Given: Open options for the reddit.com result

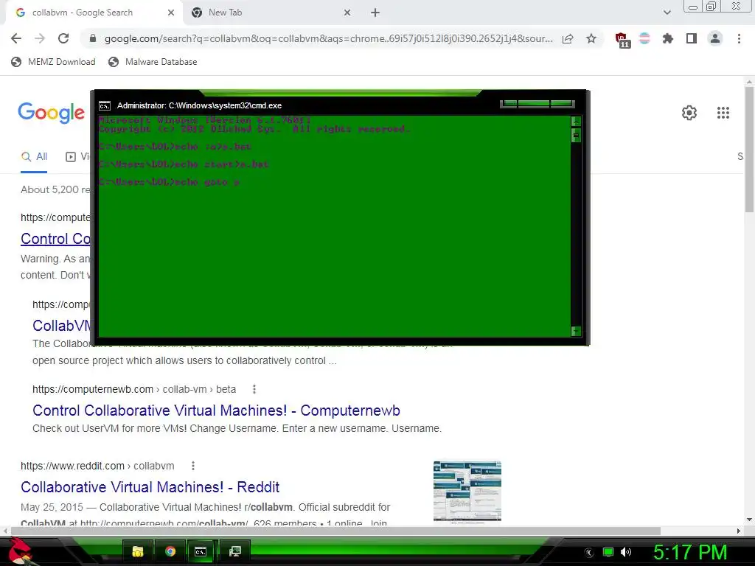Looking at the screenshot, I should click(x=193, y=466).
